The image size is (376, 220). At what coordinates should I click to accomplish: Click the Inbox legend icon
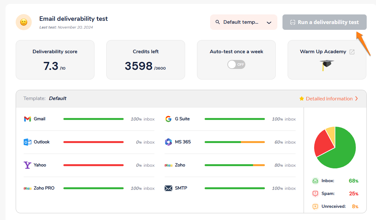click(315, 181)
